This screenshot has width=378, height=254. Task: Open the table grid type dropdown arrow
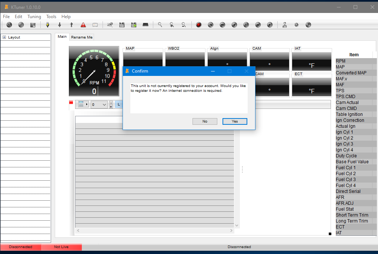click(x=87, y=104)
